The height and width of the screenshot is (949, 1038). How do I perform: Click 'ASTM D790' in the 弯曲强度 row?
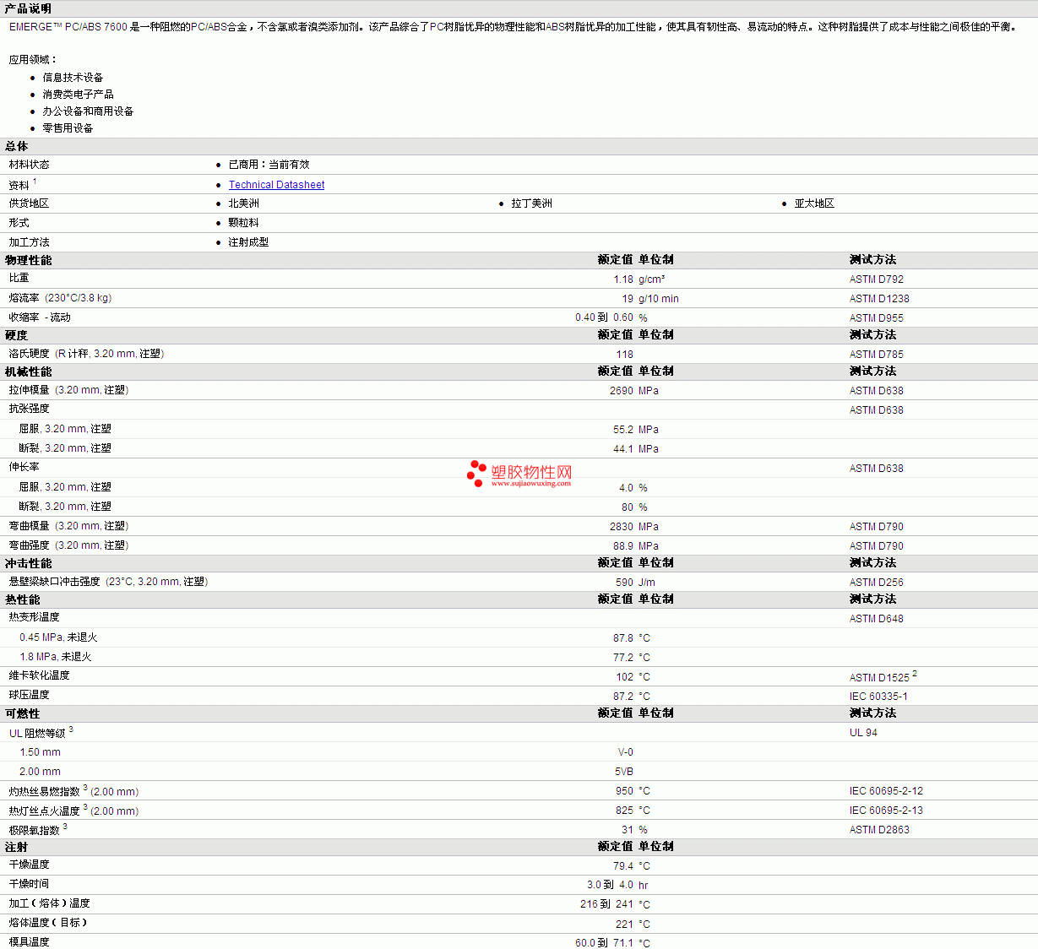[x=877, y=546]
